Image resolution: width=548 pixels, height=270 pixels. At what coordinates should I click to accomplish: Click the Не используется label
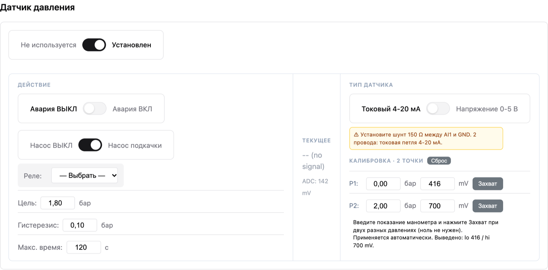tap(49, 45)
